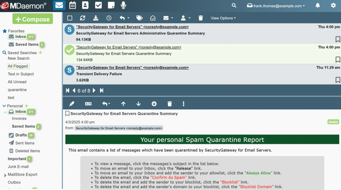Click the from sender address chip
341x190 pixels.
pyautogui.click(x=119, y=128)
